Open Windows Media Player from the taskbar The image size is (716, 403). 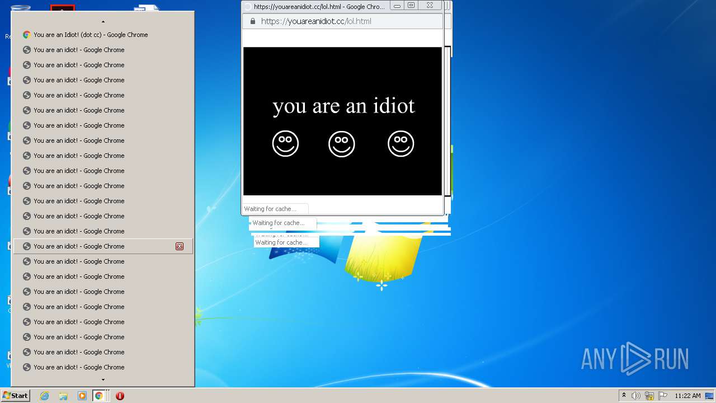(x=82, y=396)
